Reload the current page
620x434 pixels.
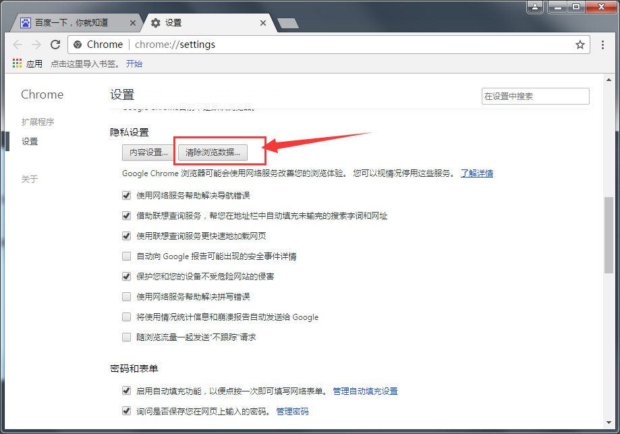coord(55,45)
